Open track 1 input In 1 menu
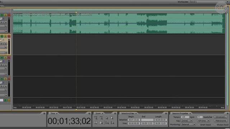The width and height of the screenshot is (230, 129). (4, 22)
